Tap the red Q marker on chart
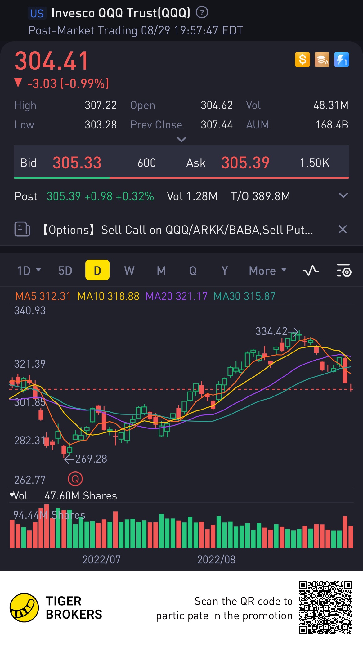 (x=75, y=479)
